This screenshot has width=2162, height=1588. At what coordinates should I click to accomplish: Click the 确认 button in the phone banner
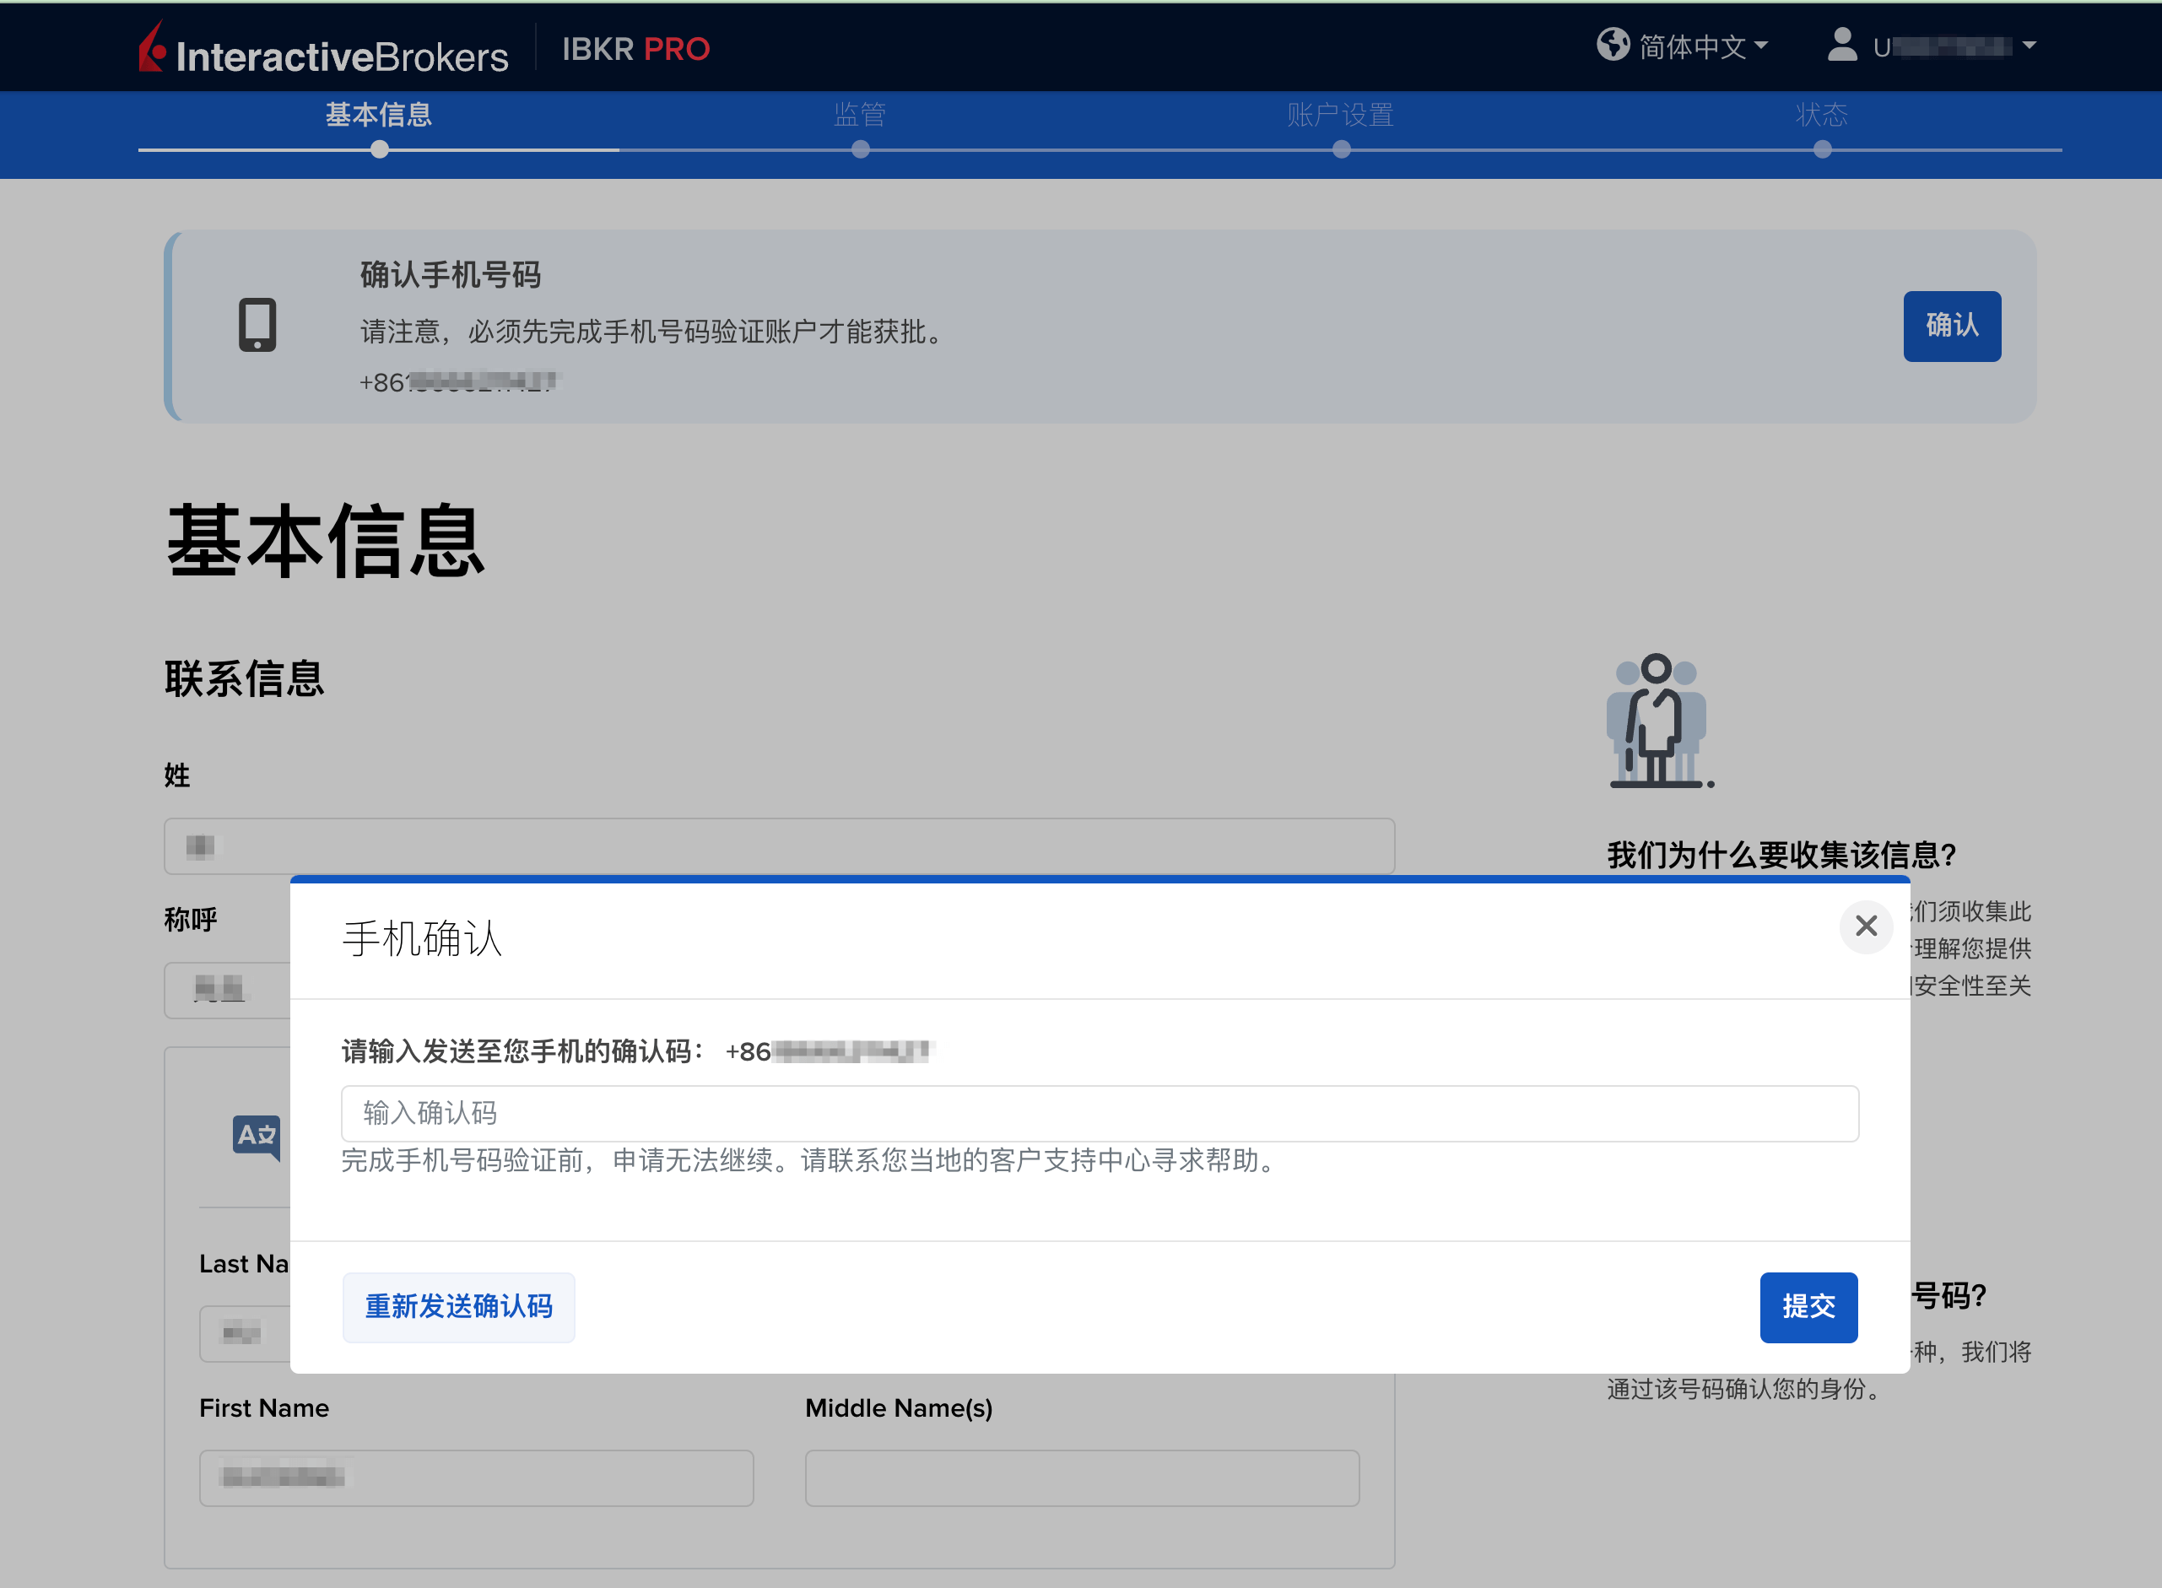(1952, 326)
